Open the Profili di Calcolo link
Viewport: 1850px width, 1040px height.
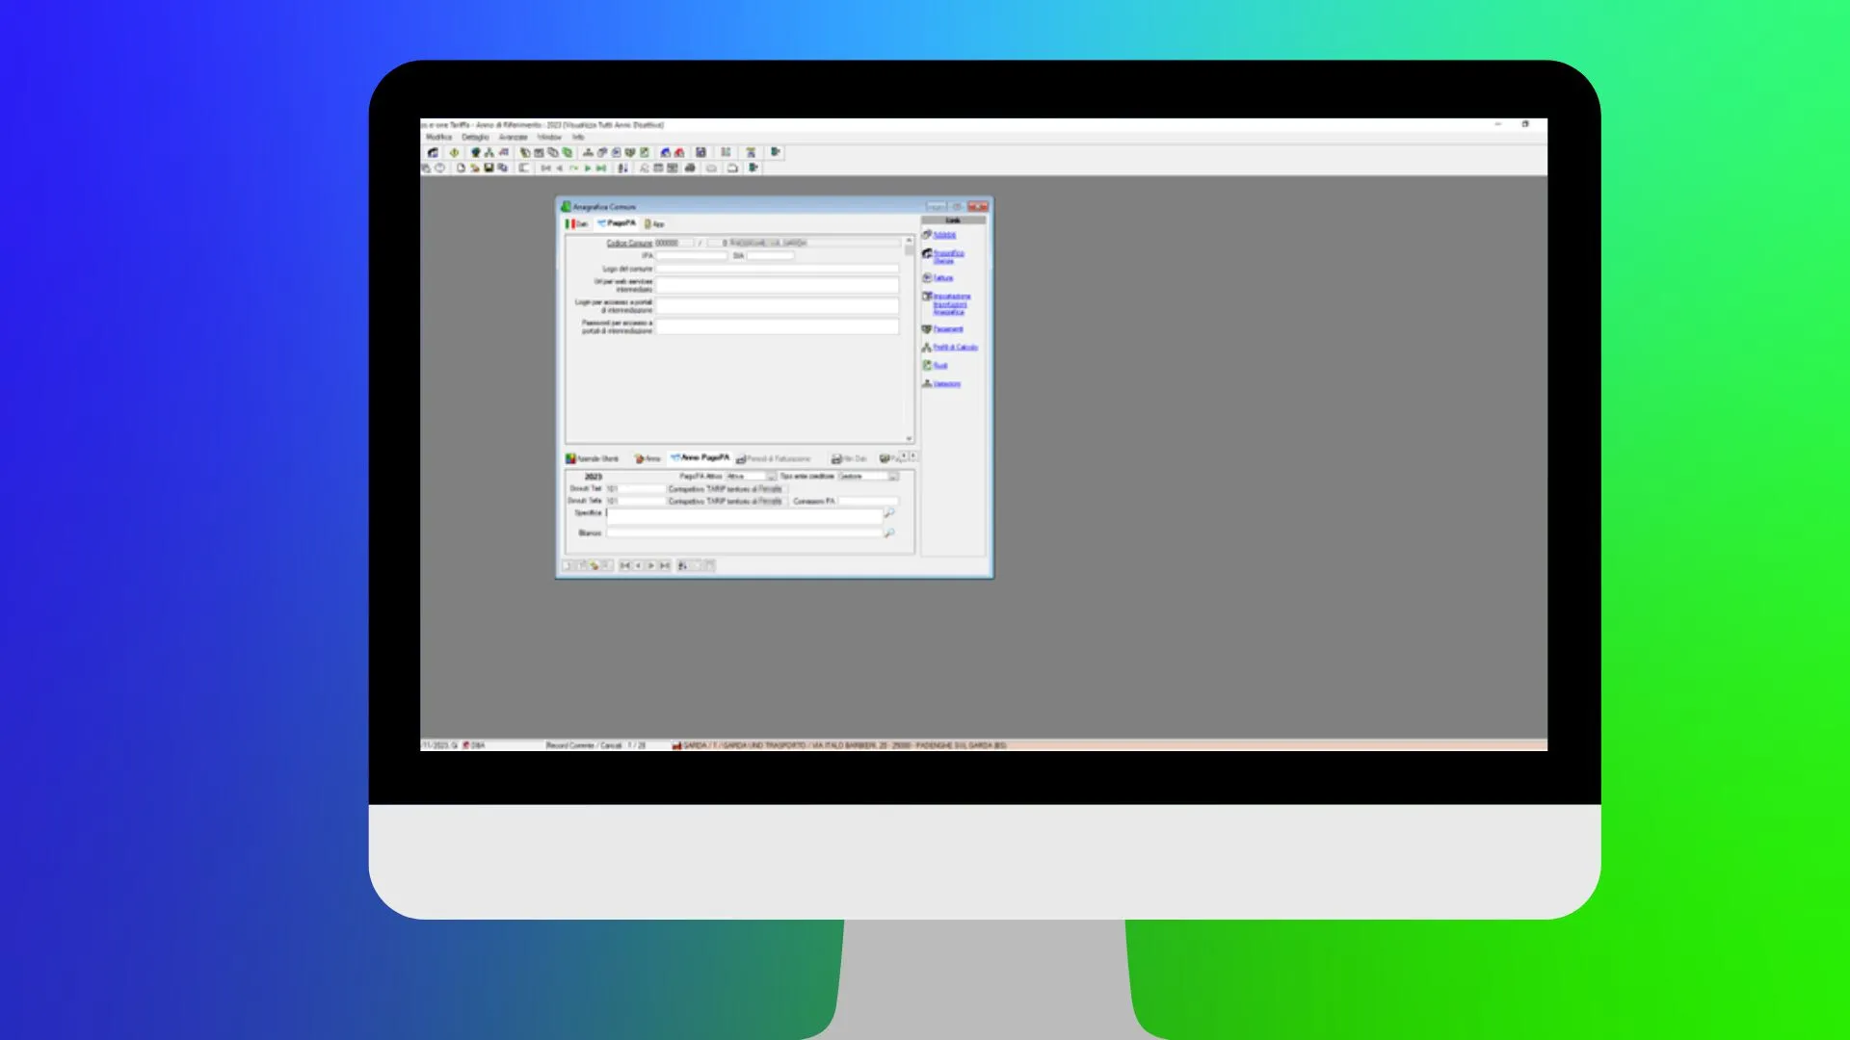pyautogui.click(x=954, y=348)
